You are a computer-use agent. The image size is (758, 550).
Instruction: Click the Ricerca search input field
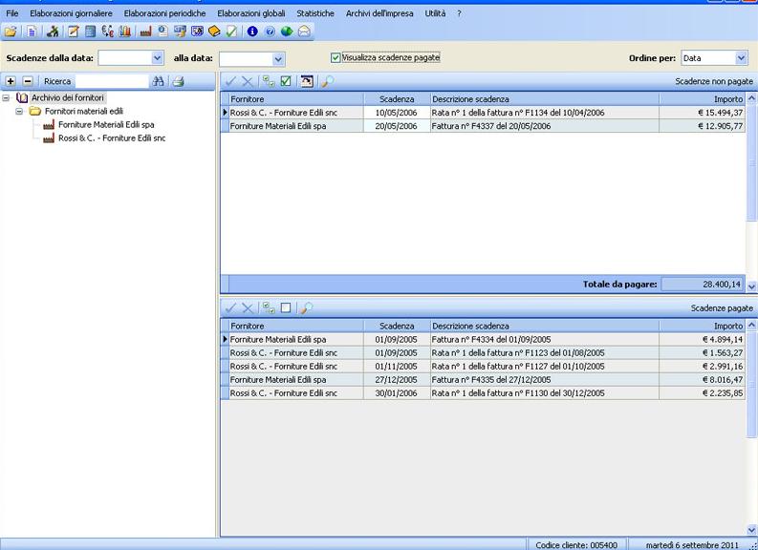111,82
